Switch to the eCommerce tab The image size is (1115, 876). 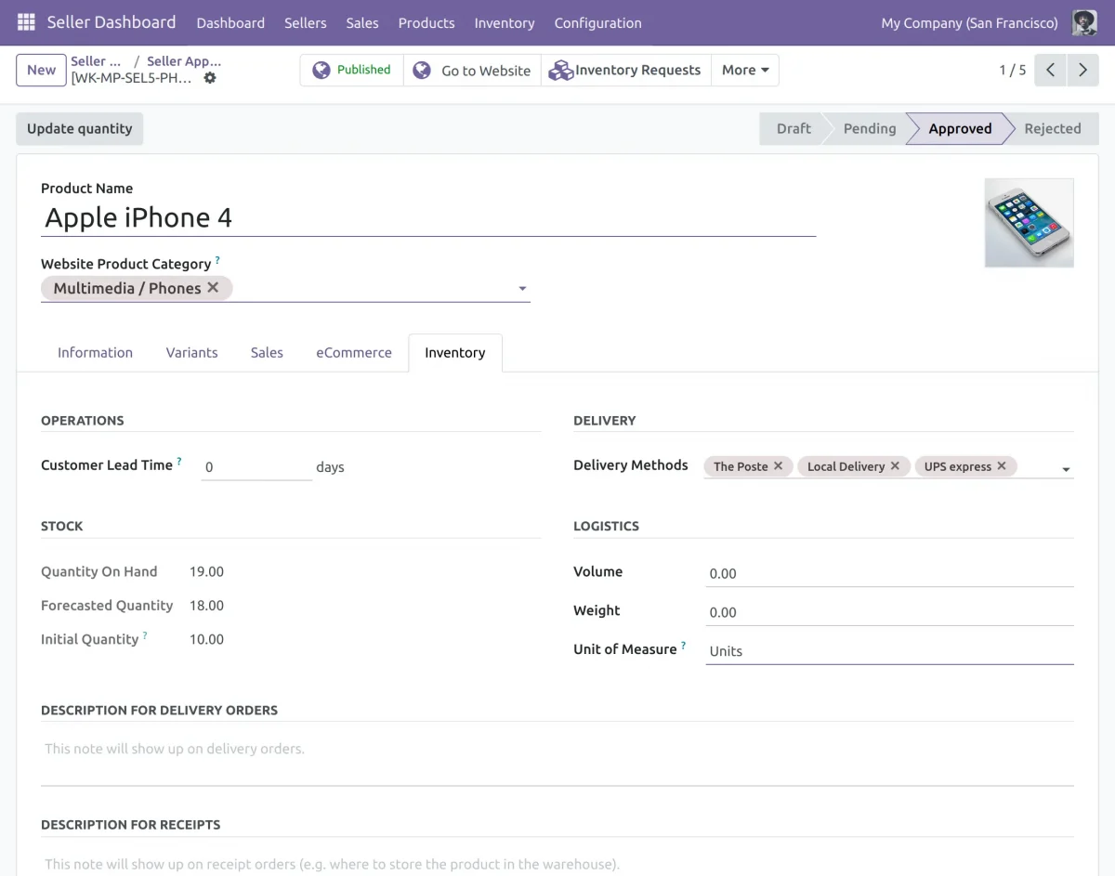click(x=353, y=353)
